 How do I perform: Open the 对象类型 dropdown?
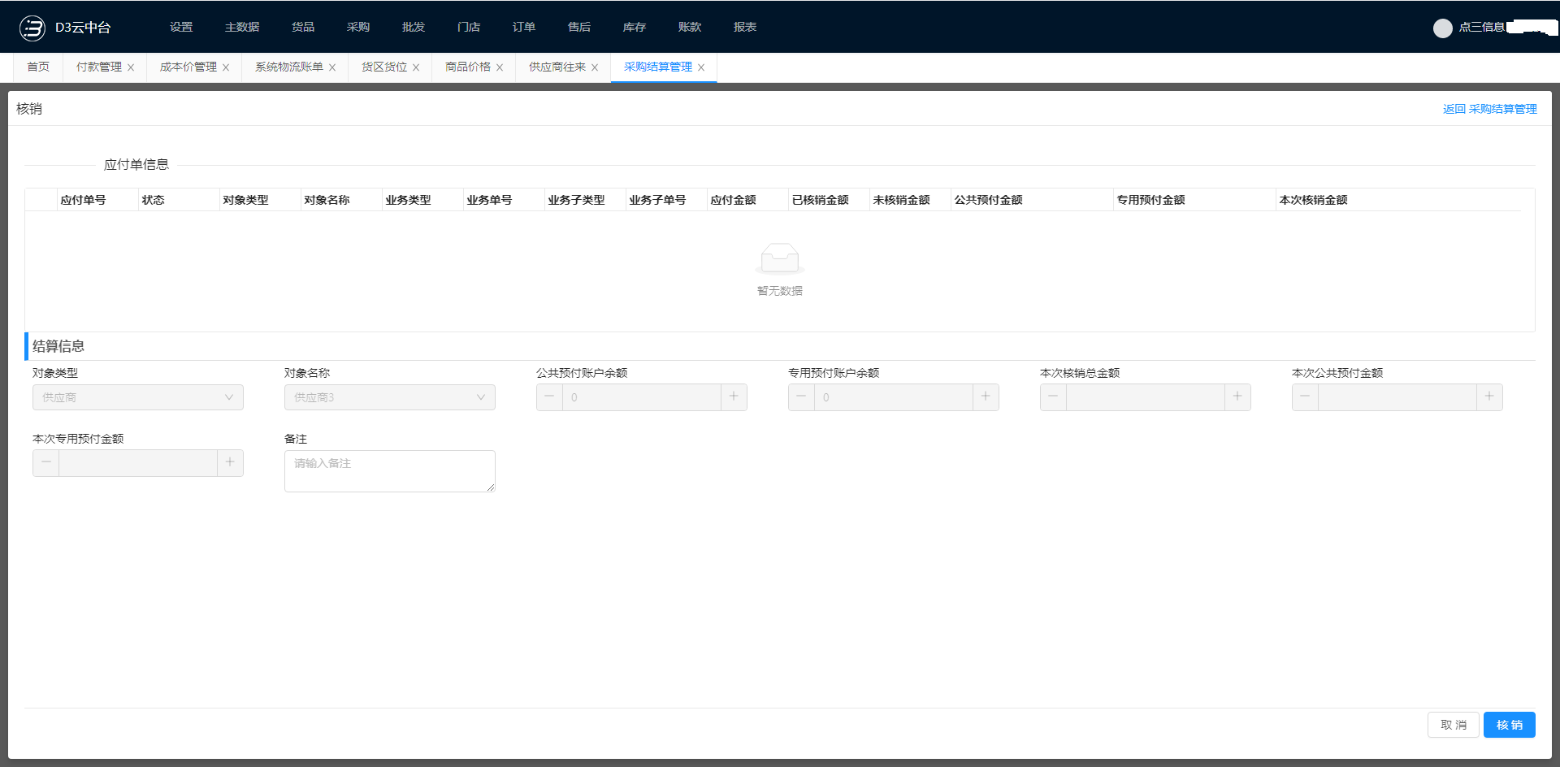138,397
